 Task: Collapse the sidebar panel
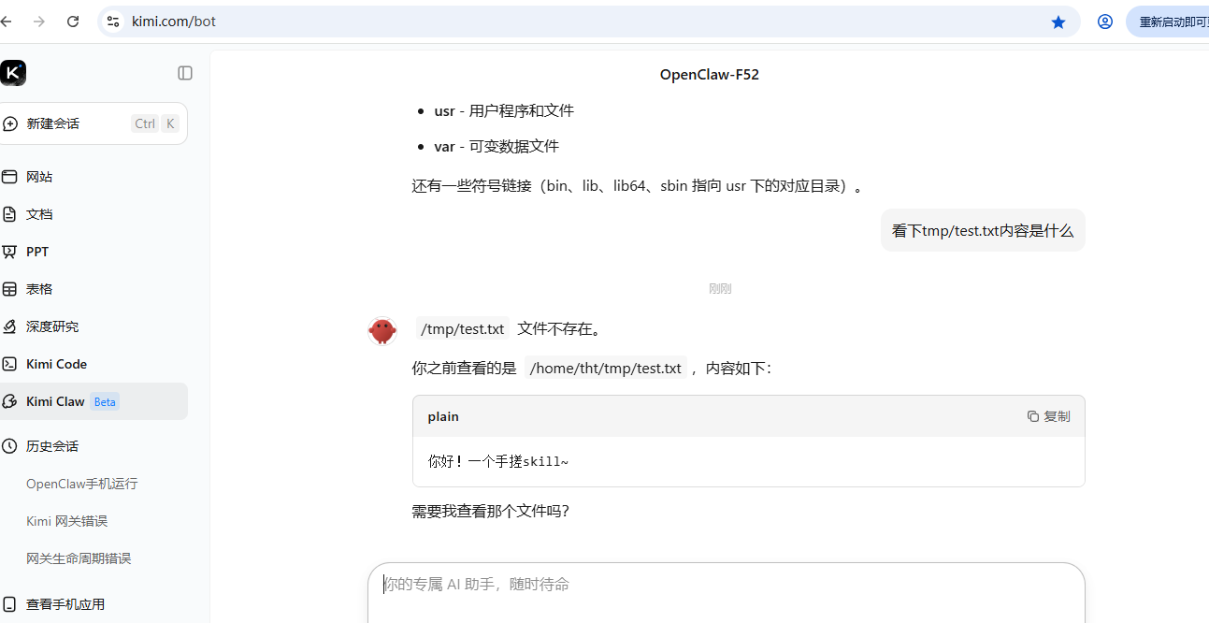click(184, 72)
